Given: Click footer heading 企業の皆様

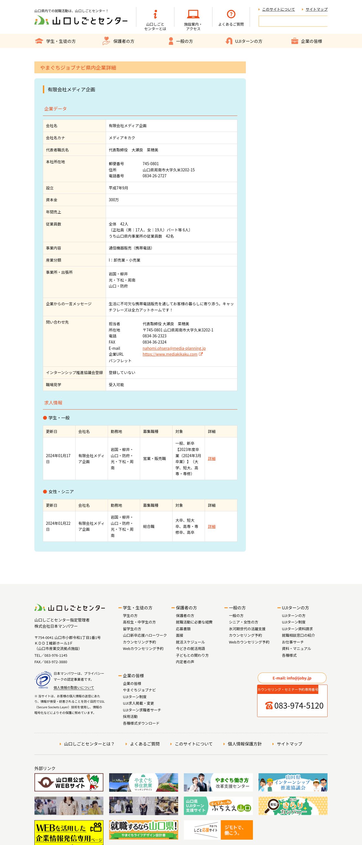Looking at the screenshot, I should coord(133,676).
